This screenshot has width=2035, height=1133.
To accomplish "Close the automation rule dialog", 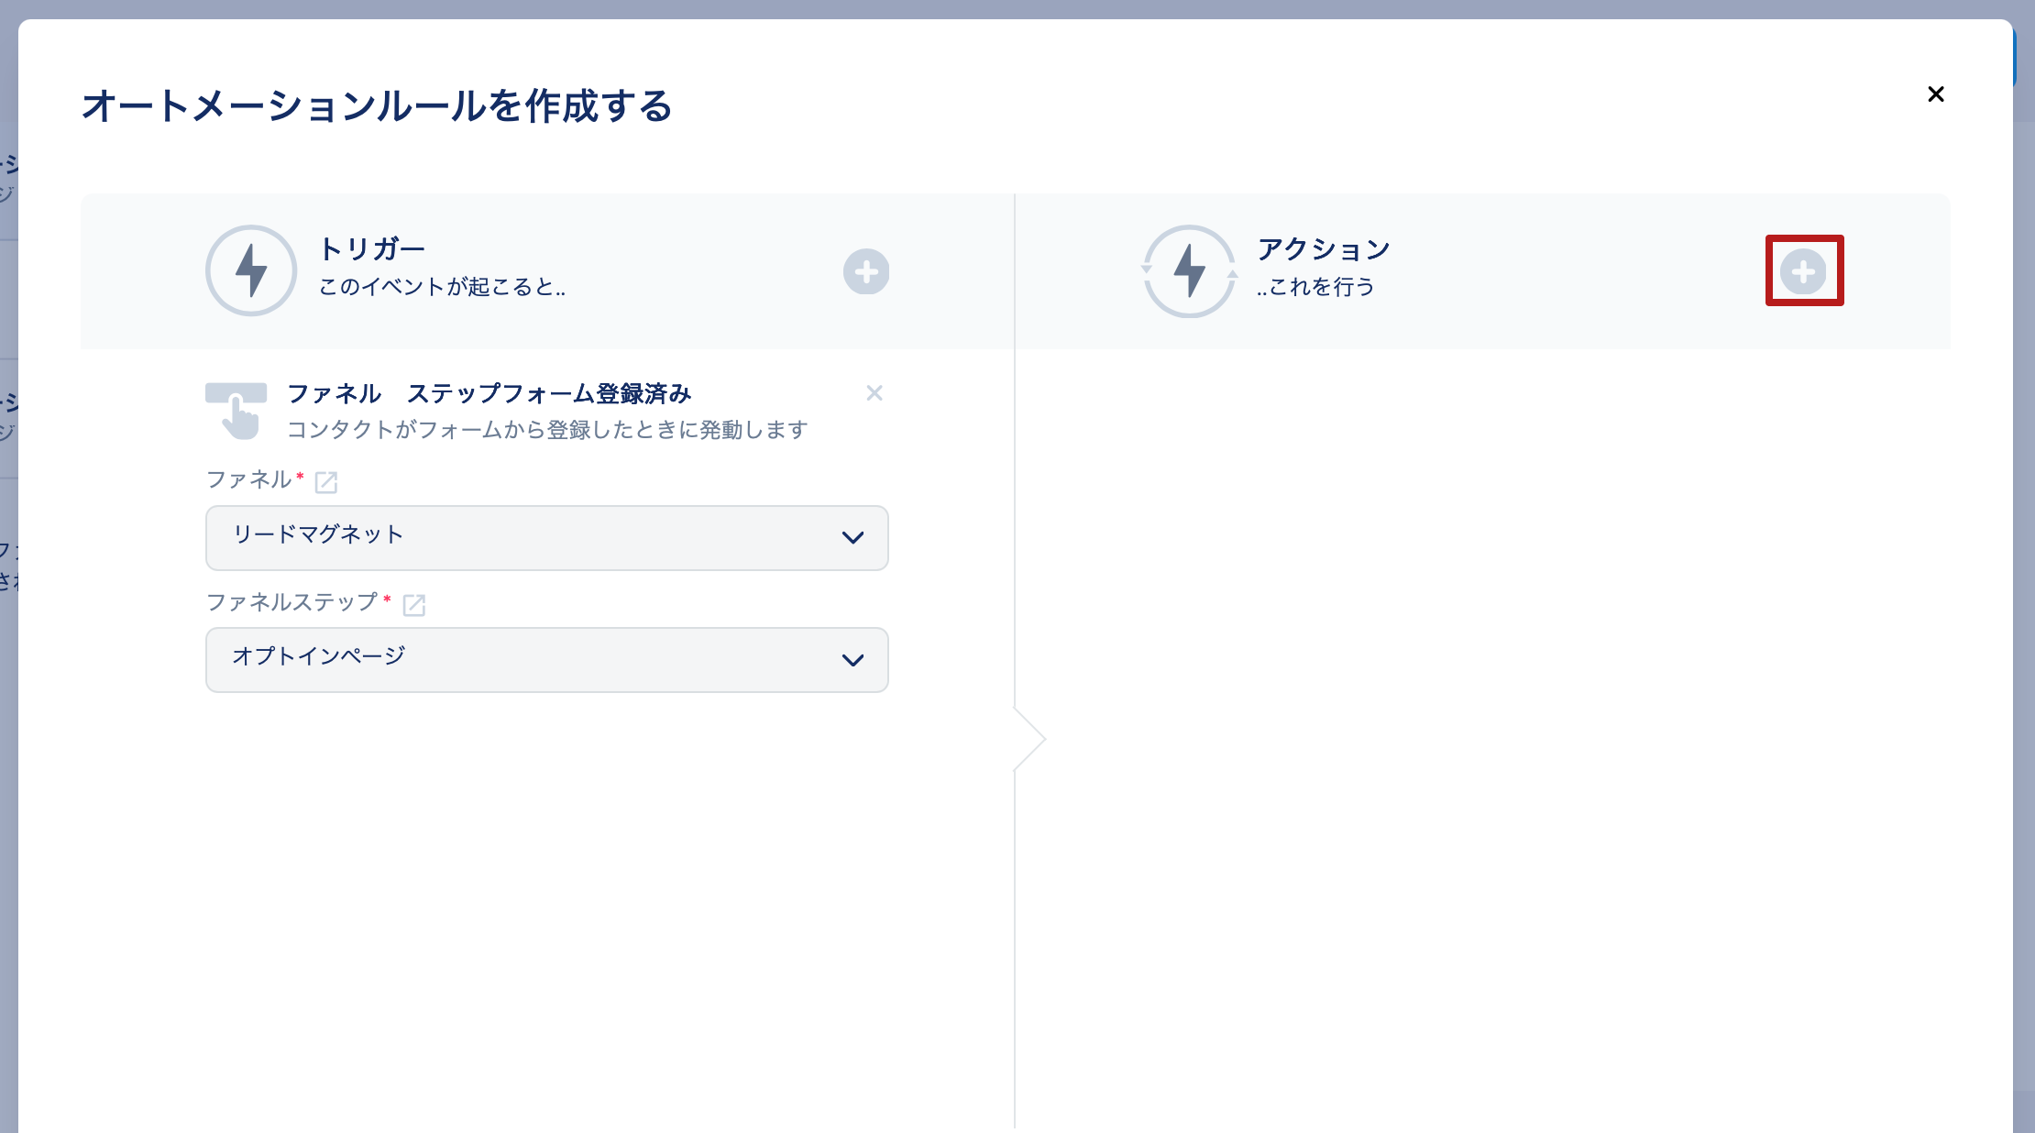I will pyautogui.click(x=1936, y=94).
